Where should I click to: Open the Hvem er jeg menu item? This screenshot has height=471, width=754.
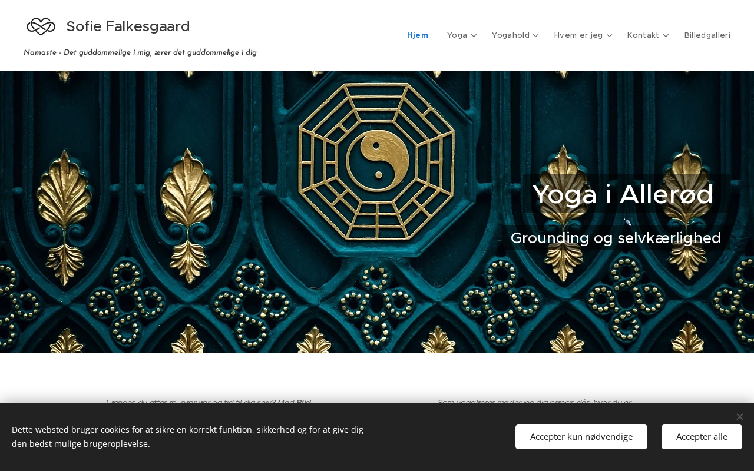point(578,35)
